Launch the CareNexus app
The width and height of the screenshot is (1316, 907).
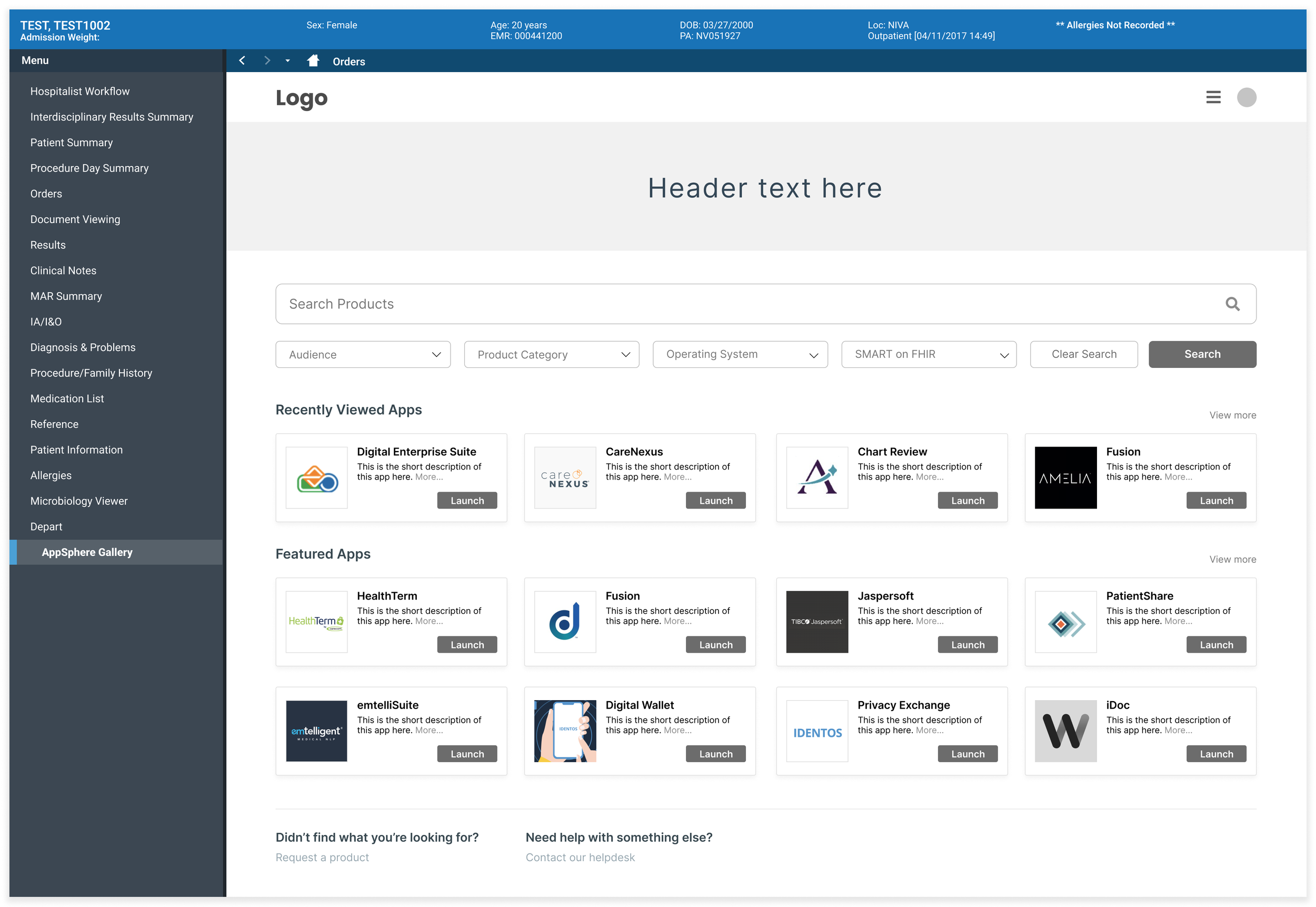715,501
